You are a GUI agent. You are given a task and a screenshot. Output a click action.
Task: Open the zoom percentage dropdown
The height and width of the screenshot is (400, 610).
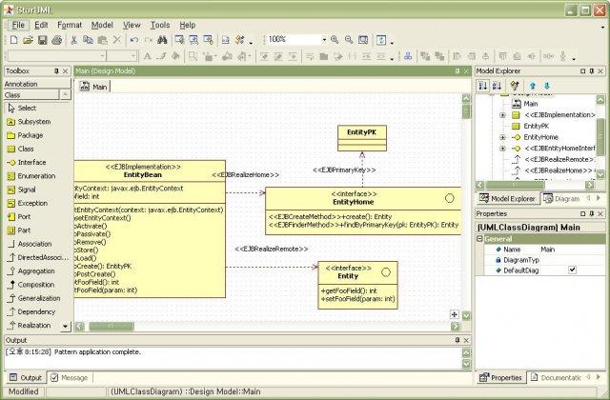(x=324, y=40)
